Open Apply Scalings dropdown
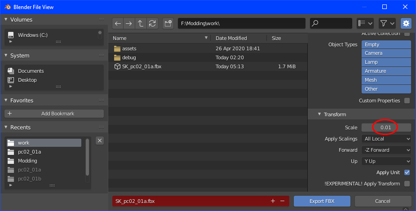Viewport: 416px width, 211px height. [386, 139]
